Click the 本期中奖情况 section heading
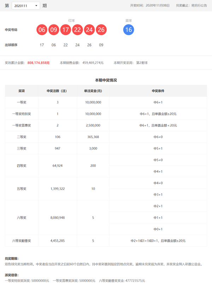Screen dimensions: 212x288 [106, 80]
